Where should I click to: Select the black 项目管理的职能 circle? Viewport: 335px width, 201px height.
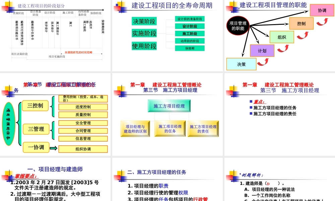238,26
